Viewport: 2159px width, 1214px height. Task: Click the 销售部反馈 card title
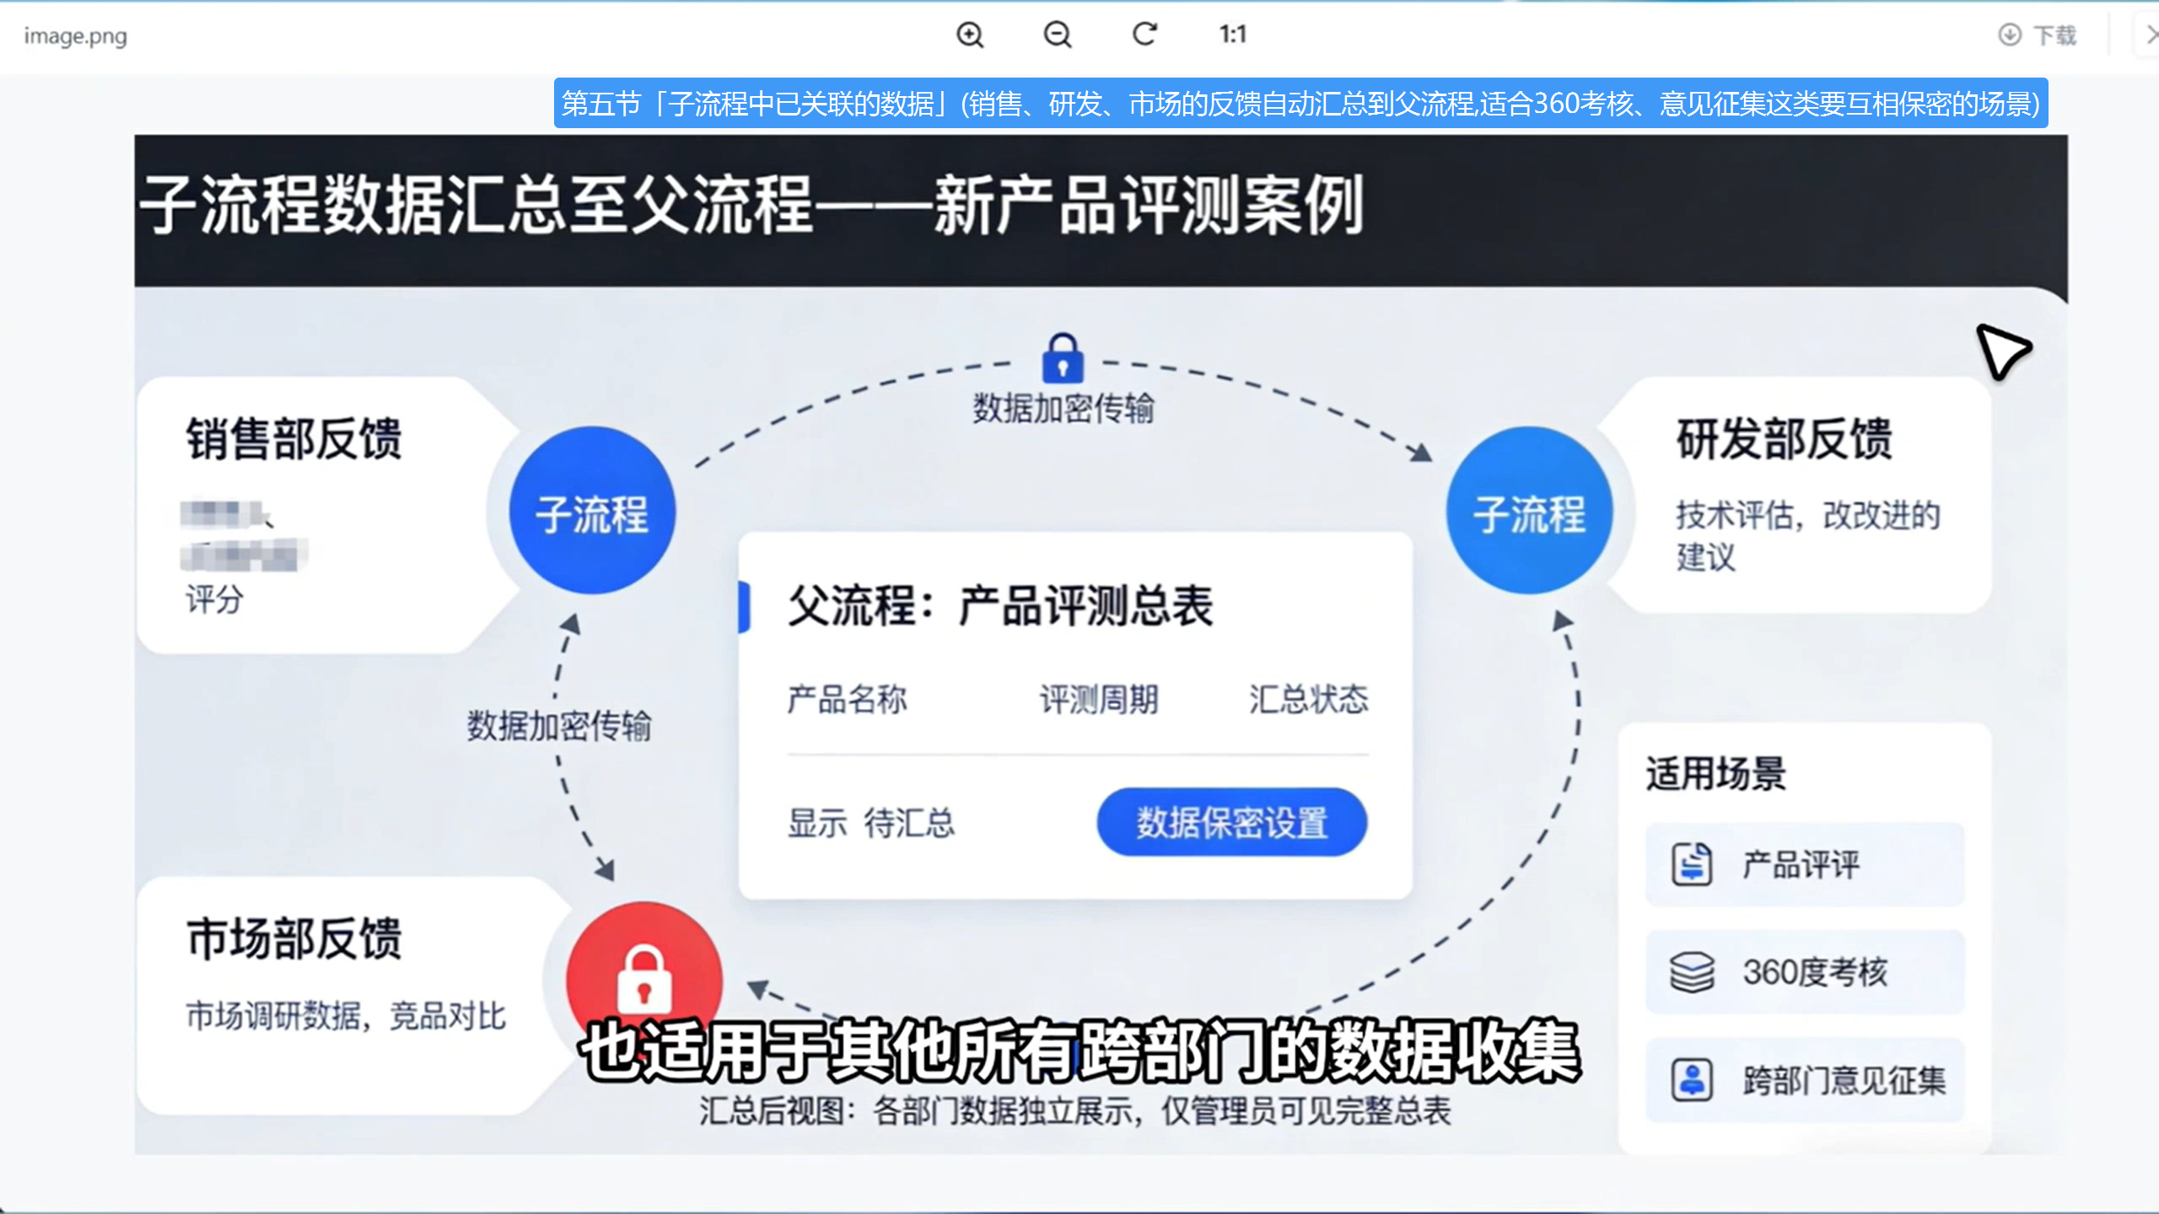click(x=293, y=439)
